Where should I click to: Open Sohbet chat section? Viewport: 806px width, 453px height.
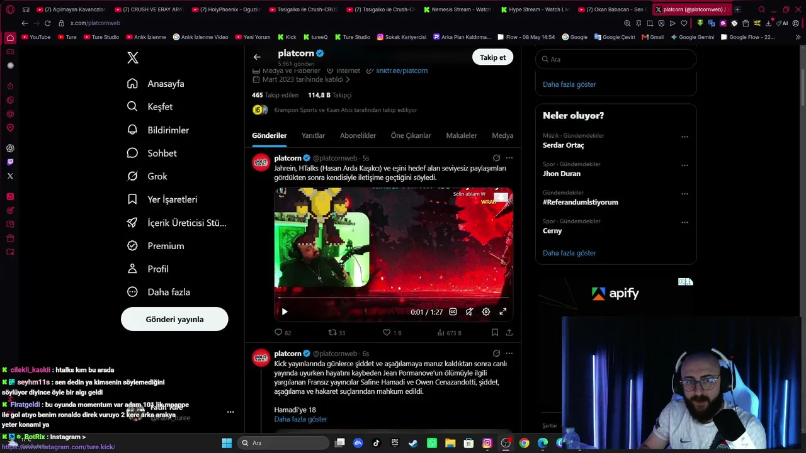152,153
